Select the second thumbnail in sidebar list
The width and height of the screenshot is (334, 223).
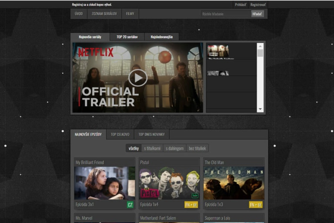tap(218, 73)
